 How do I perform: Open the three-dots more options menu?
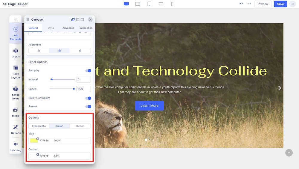(x=292, y=4)
